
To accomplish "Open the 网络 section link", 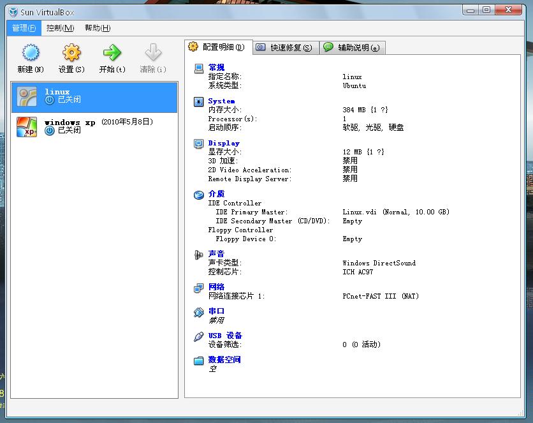I will pos(216,287).
